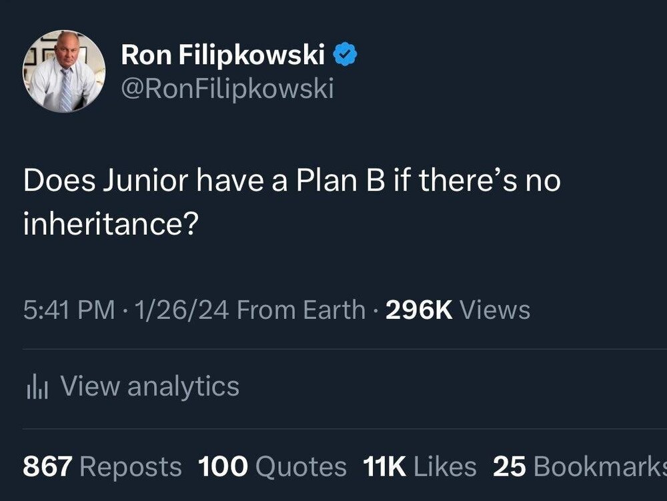
Task: Open Ron Filipkowski's profile avatar
Action: coord(64,71)
